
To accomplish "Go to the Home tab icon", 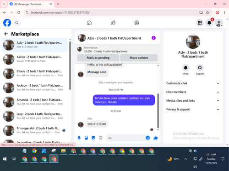I will (x=89, y=23).
